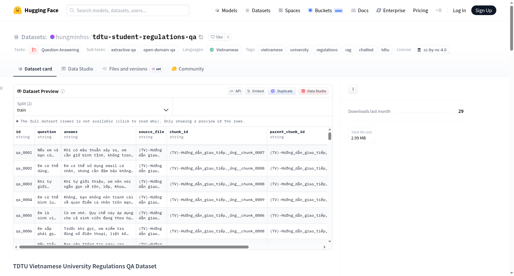Screen dimensions: 514x276
Task: Click the datasets stack icon beside Datasets label
Action: coord(16,37)
